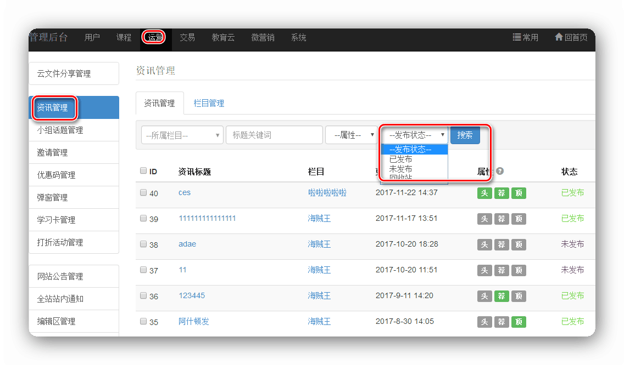Click the 常用 list icon in the top bar
Screen dimensions: 624x365
click(516, 37)
